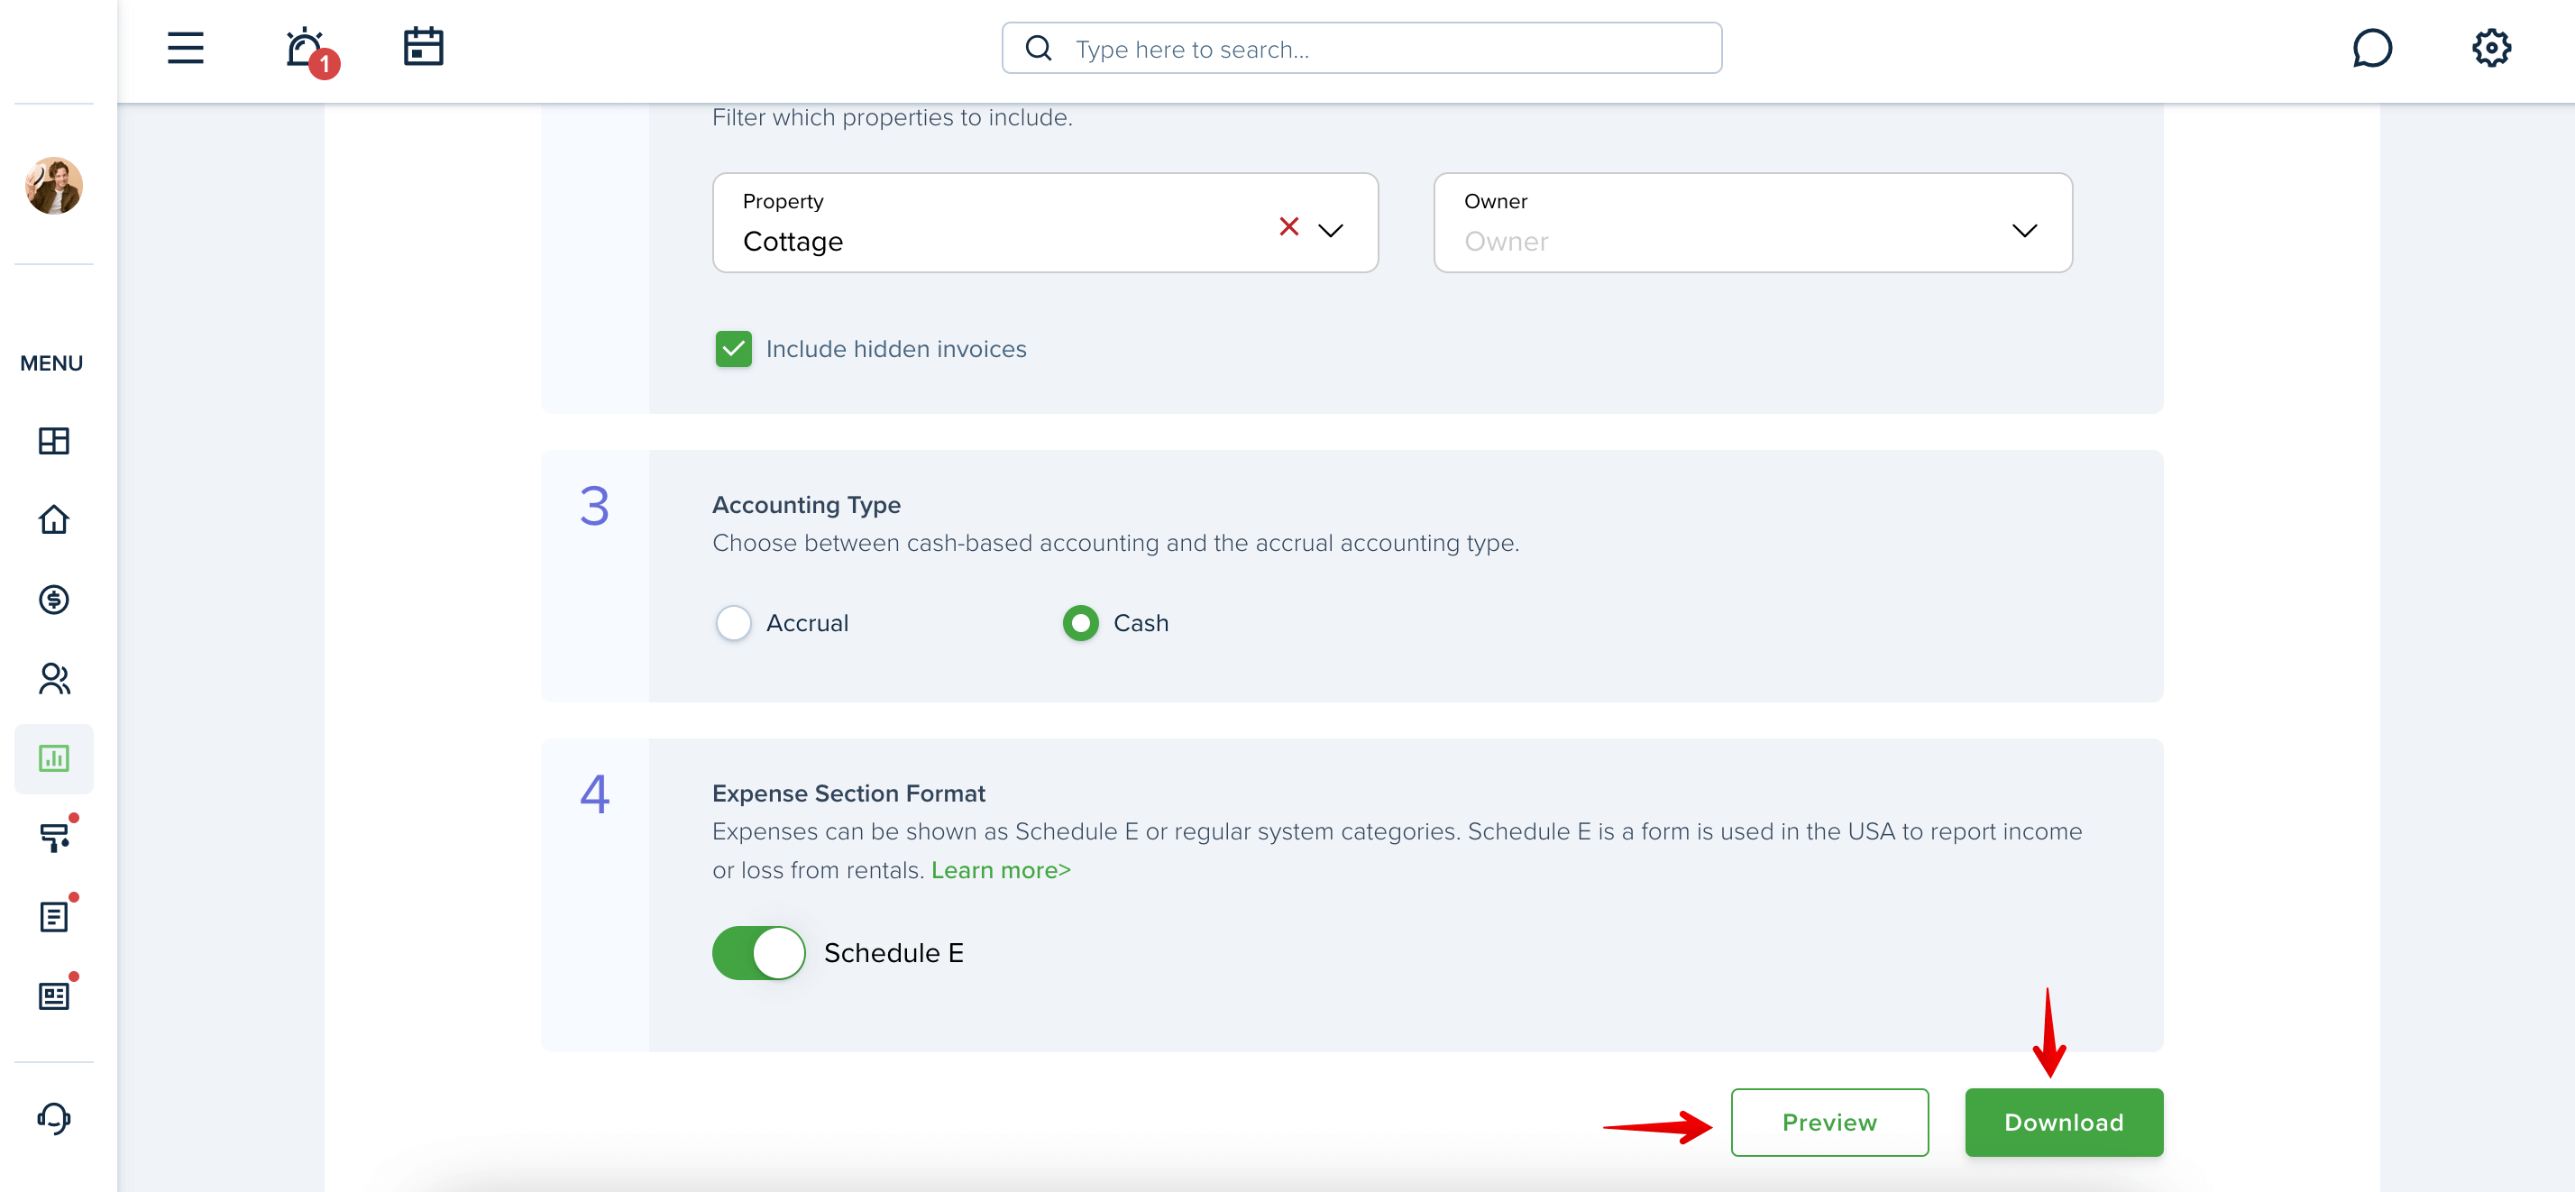Open reports chart icon in sidebar
Viewport: 2575px width, 1192px height.
click(54, 758)
